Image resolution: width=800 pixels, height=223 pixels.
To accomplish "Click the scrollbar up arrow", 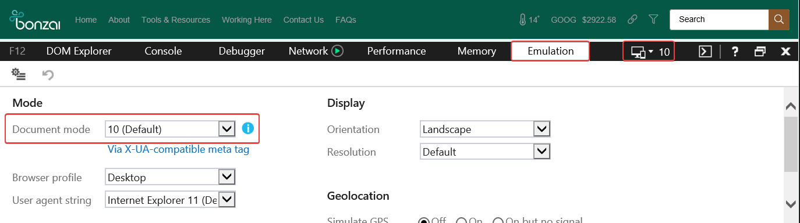I will pos(791,106).
